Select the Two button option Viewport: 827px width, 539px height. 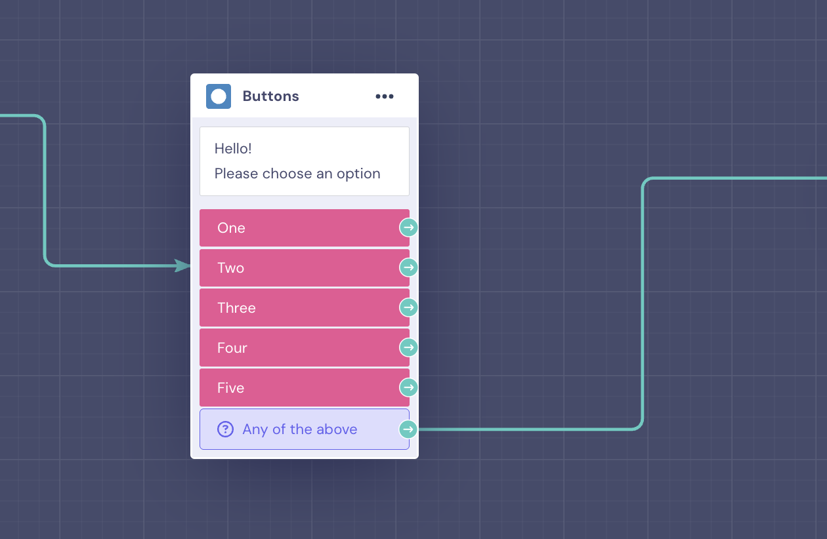tap(305, 268)
